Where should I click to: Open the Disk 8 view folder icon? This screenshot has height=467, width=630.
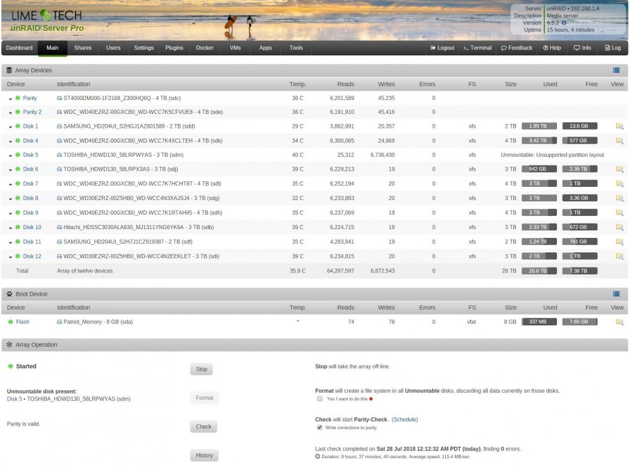point(619,198)
